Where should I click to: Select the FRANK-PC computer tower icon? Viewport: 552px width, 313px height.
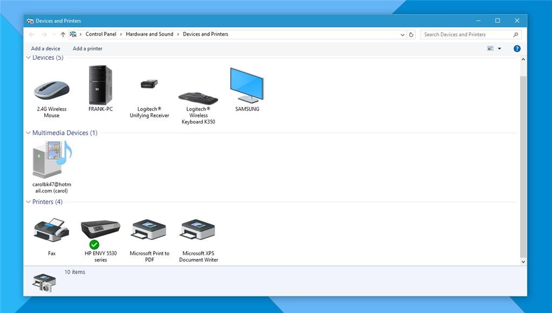pyautogui.click(x=100, y=85)
